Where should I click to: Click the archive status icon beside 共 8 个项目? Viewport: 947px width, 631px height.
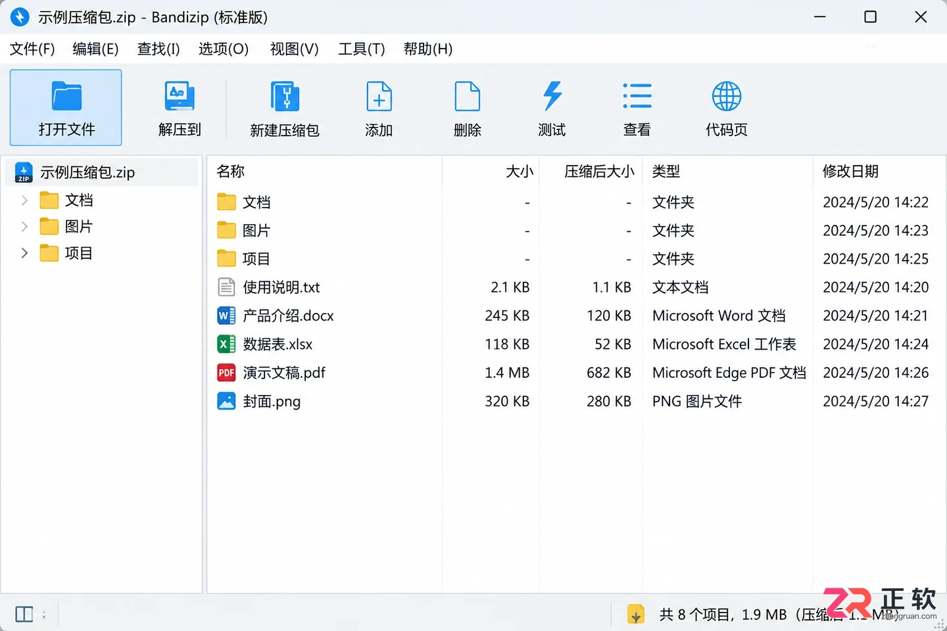(x=635, y=615)
